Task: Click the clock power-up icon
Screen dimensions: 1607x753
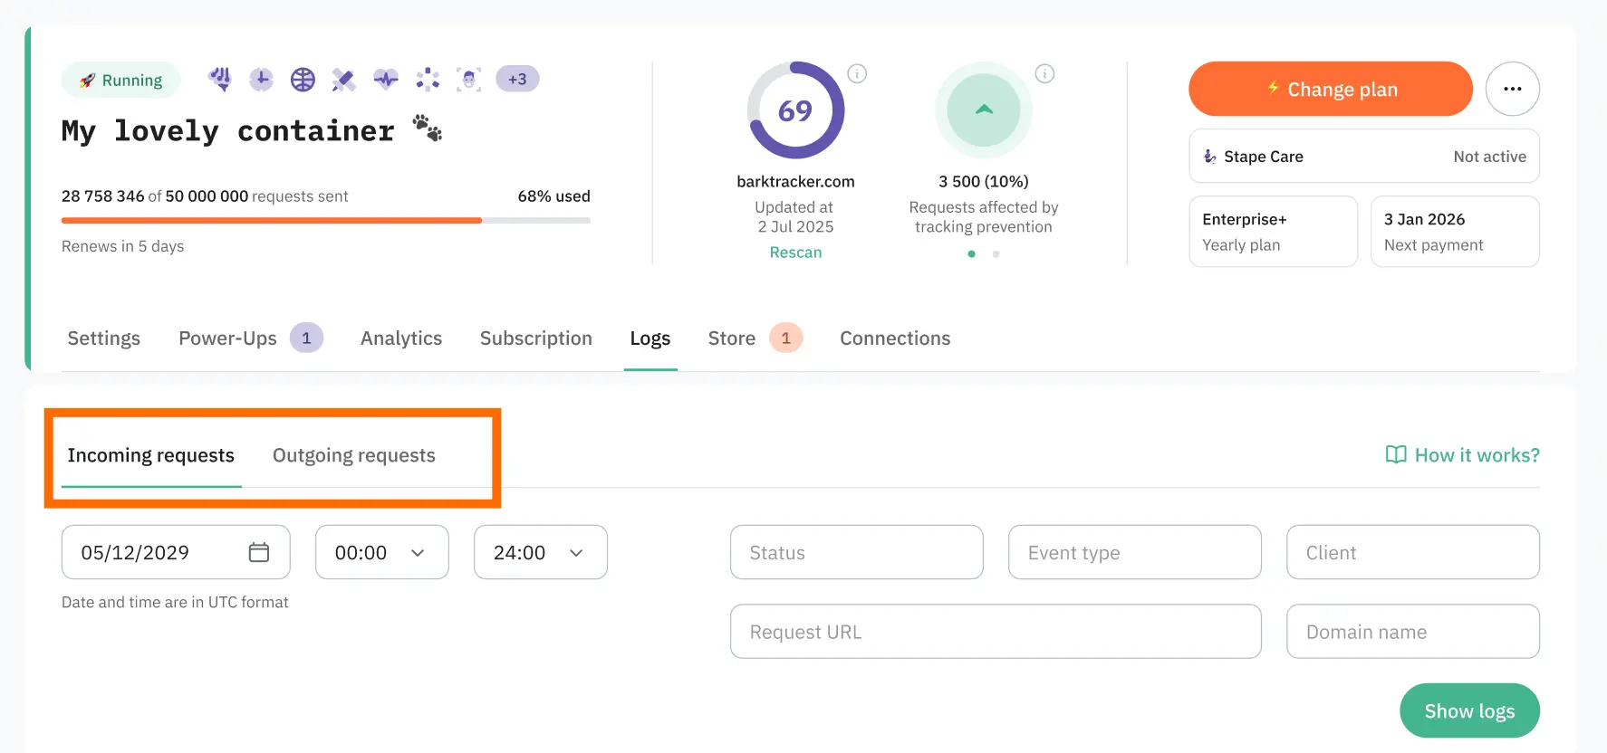Action: 261,80
